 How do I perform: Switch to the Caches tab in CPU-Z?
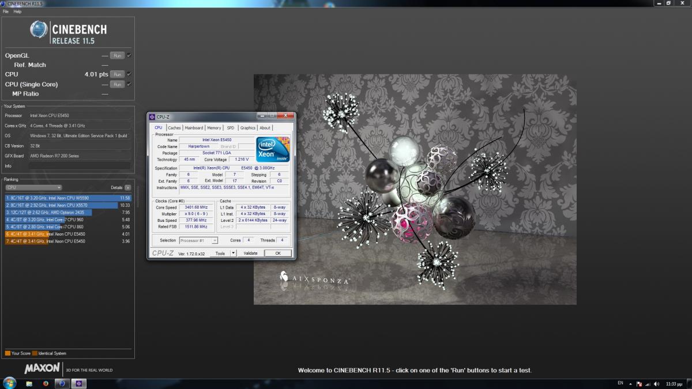click(174, 128)
